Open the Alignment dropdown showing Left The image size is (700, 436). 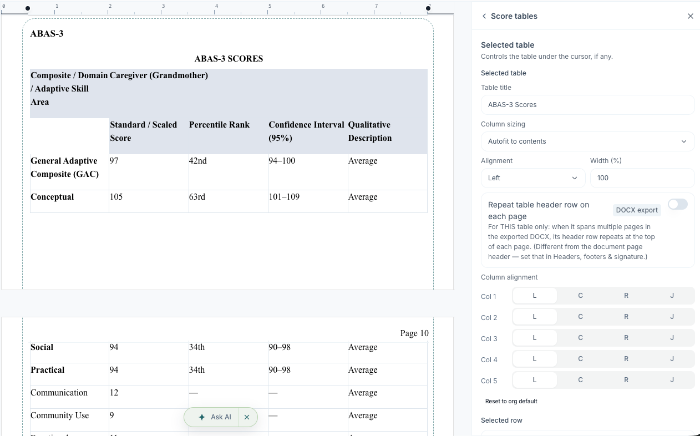pos(533,178)
